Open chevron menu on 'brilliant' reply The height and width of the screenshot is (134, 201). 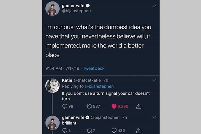click(x=154, y=117)
